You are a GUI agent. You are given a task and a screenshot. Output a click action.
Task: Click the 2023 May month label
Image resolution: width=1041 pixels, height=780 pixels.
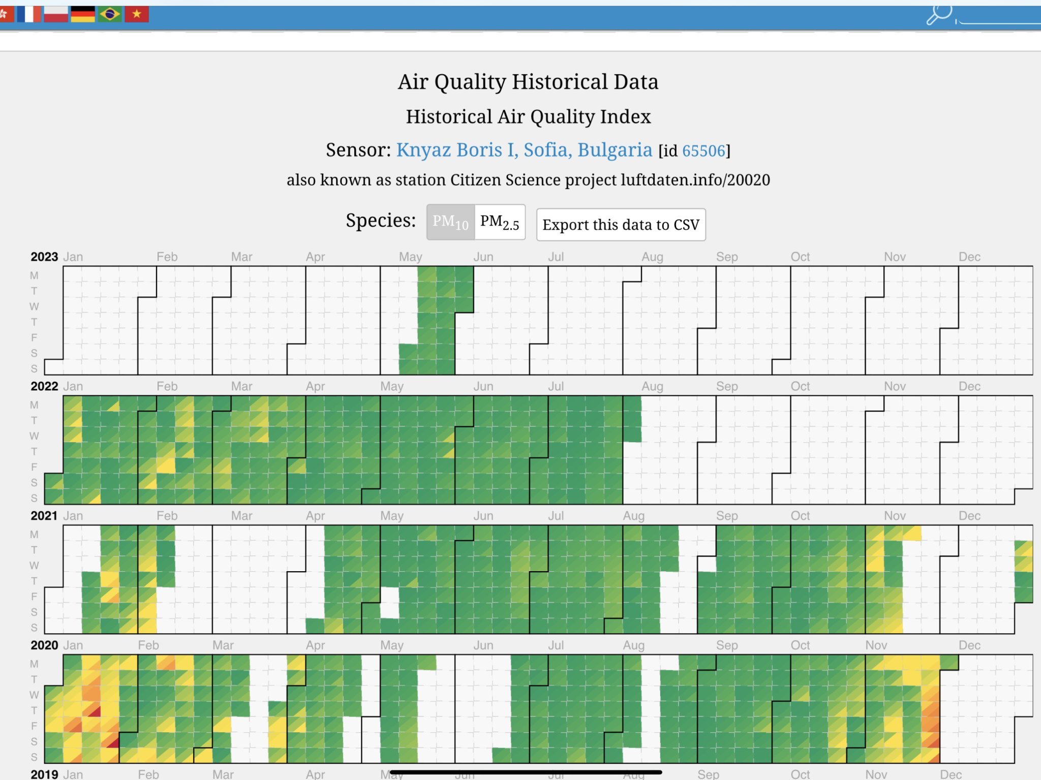tap(410, 257)
